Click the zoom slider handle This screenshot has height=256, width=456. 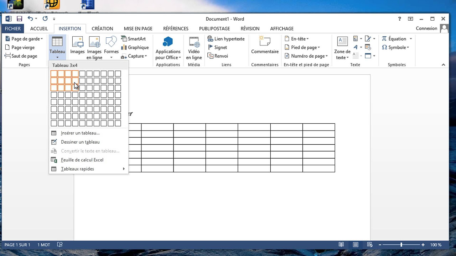pos(401,245)
